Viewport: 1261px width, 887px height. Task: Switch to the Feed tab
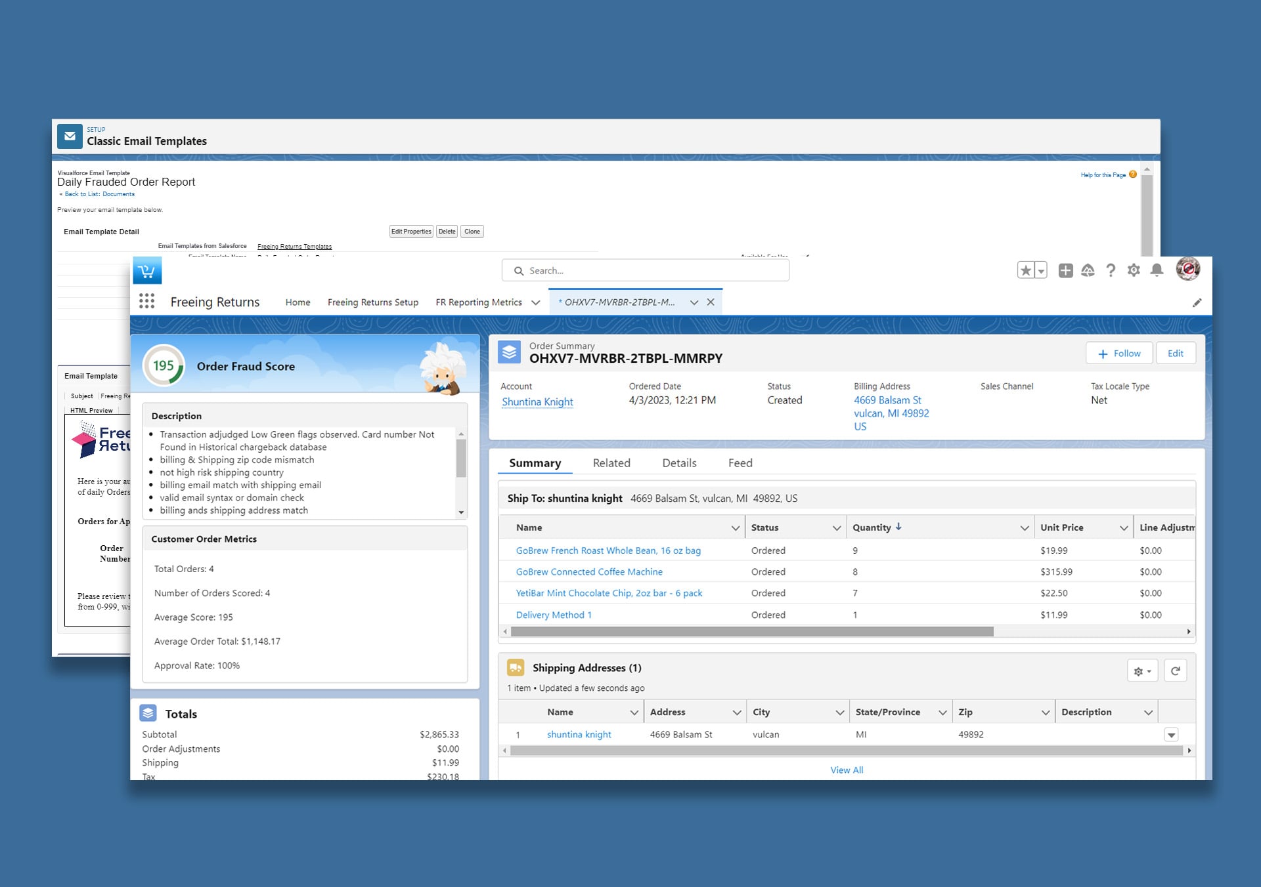click(740, 463)
